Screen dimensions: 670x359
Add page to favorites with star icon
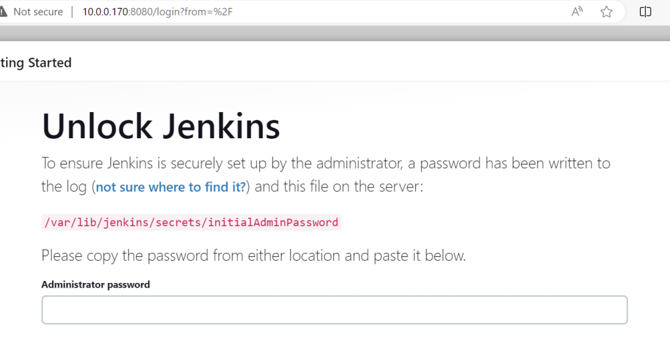coord(606,12)
